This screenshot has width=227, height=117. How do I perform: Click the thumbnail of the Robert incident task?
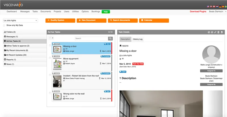[x=57, y=81]
